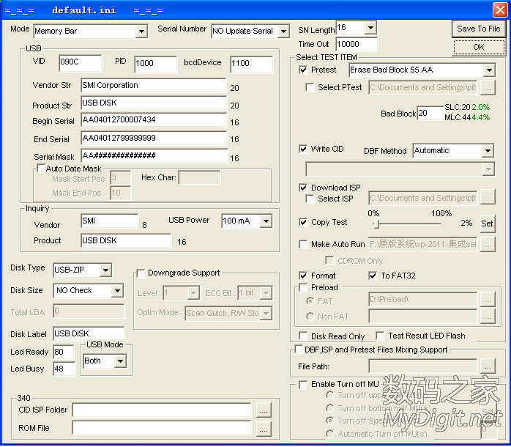The image size is (511, 447).
Task: Check Disk Read Only
Action: 303,336
